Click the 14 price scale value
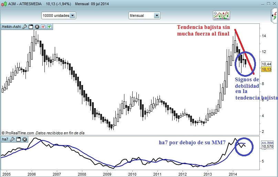278x177 pixels. tap(264, 36)
